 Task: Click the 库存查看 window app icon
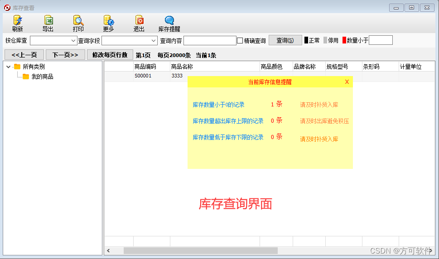click(7, 8)
